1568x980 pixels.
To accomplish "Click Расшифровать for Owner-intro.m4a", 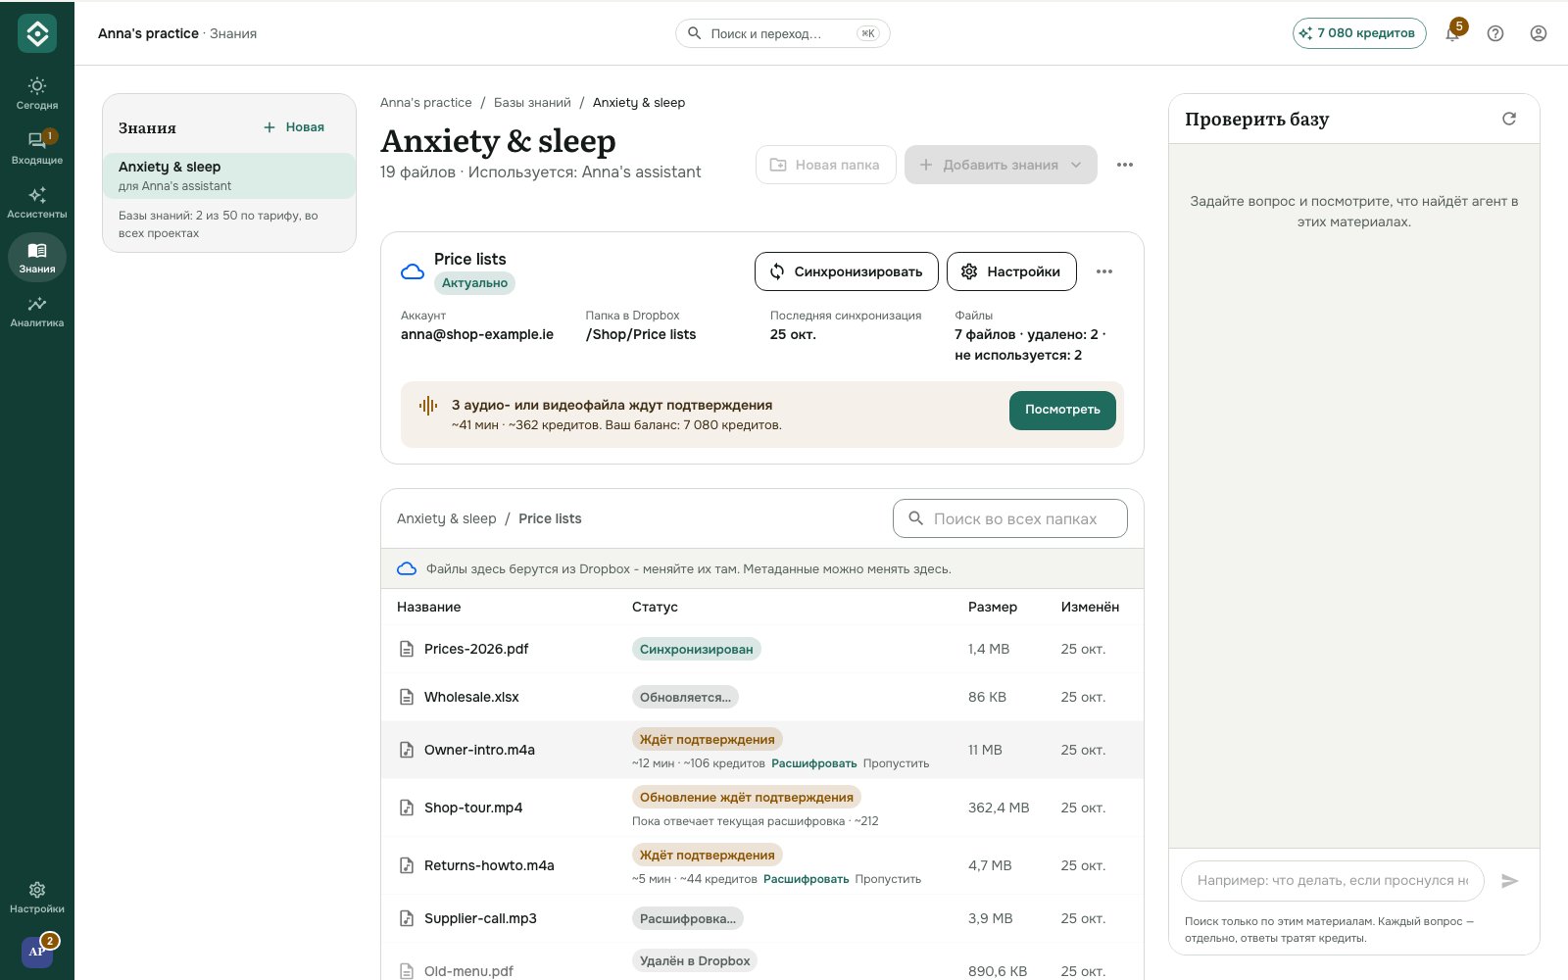I will point(814,763).
